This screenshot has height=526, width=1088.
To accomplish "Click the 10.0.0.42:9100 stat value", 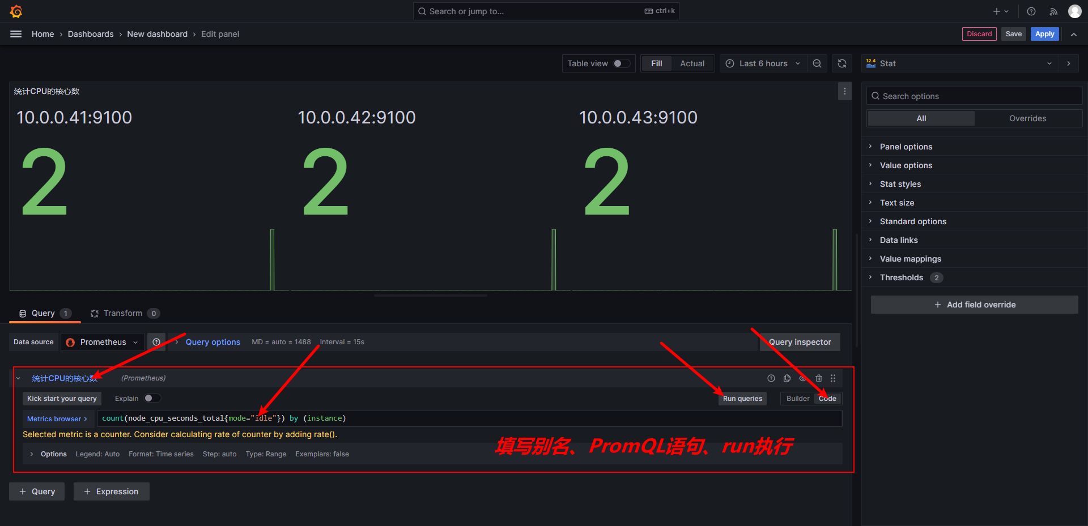I will pyautogui.click(x=326, y=181).
